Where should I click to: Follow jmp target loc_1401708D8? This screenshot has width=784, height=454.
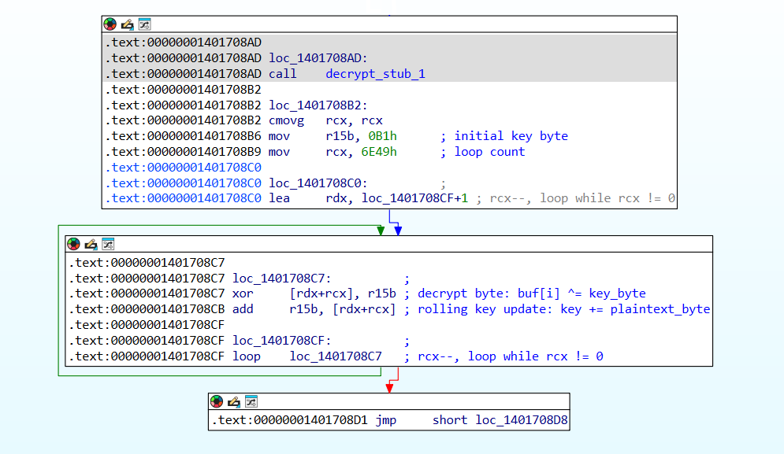pos(522,420)
